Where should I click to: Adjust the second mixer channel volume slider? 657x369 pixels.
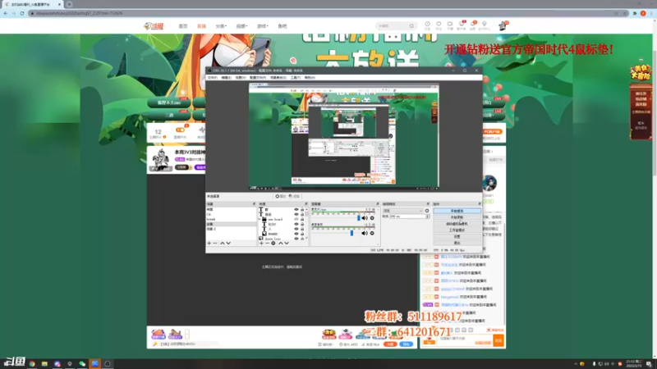351,233
